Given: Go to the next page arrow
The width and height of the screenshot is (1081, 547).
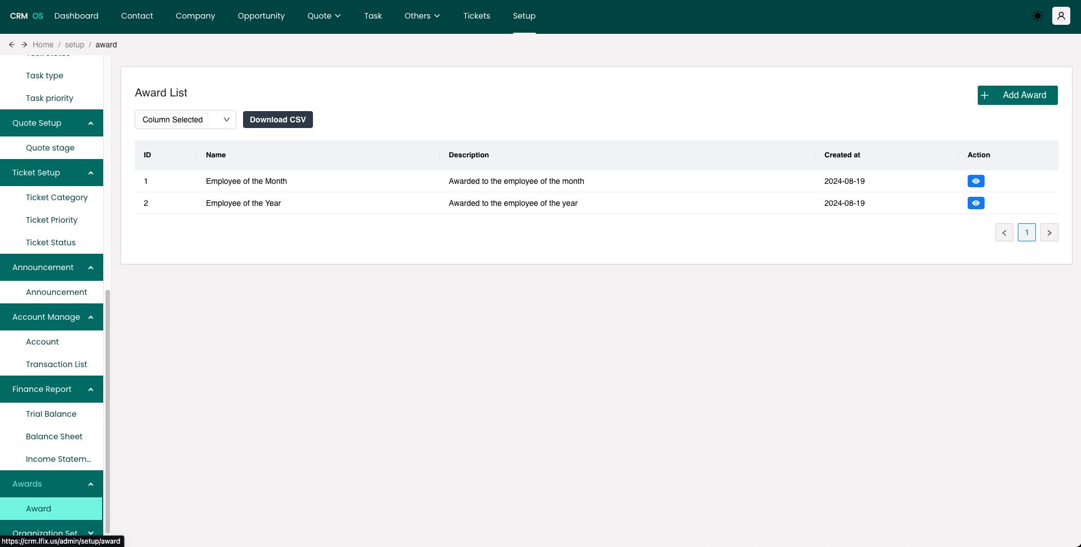Looking at the screenshot, I should click(x=1049, y=232).
